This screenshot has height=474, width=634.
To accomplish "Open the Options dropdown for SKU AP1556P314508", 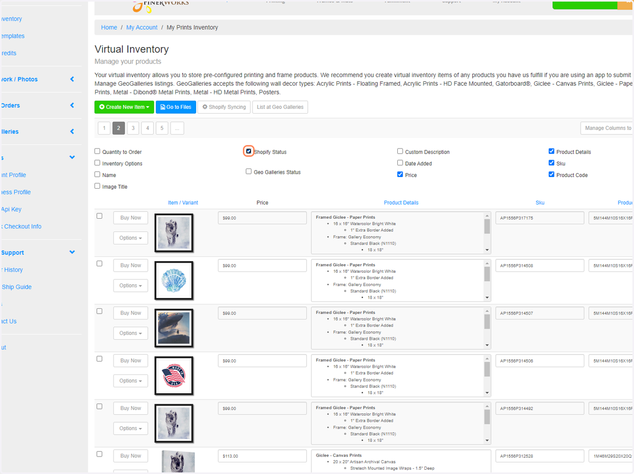I will [130, 285].
